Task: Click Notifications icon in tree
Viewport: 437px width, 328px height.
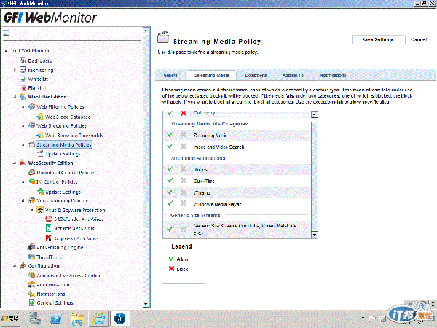Action: tap(31, 294)
